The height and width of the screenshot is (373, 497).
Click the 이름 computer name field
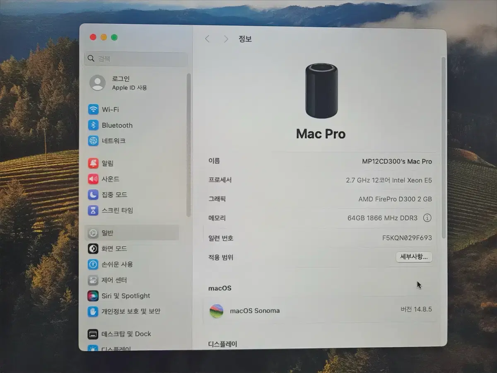click(320, 161)
